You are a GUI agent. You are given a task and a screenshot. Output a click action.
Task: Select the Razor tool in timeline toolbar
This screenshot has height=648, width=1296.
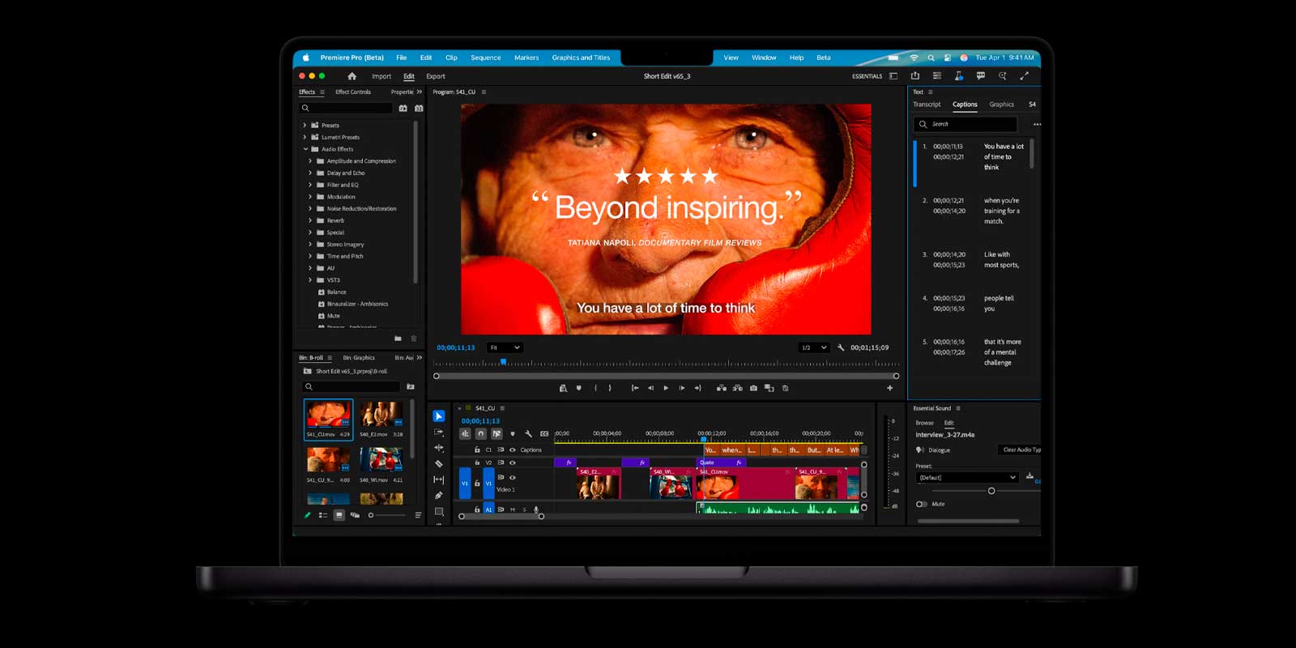439,464
